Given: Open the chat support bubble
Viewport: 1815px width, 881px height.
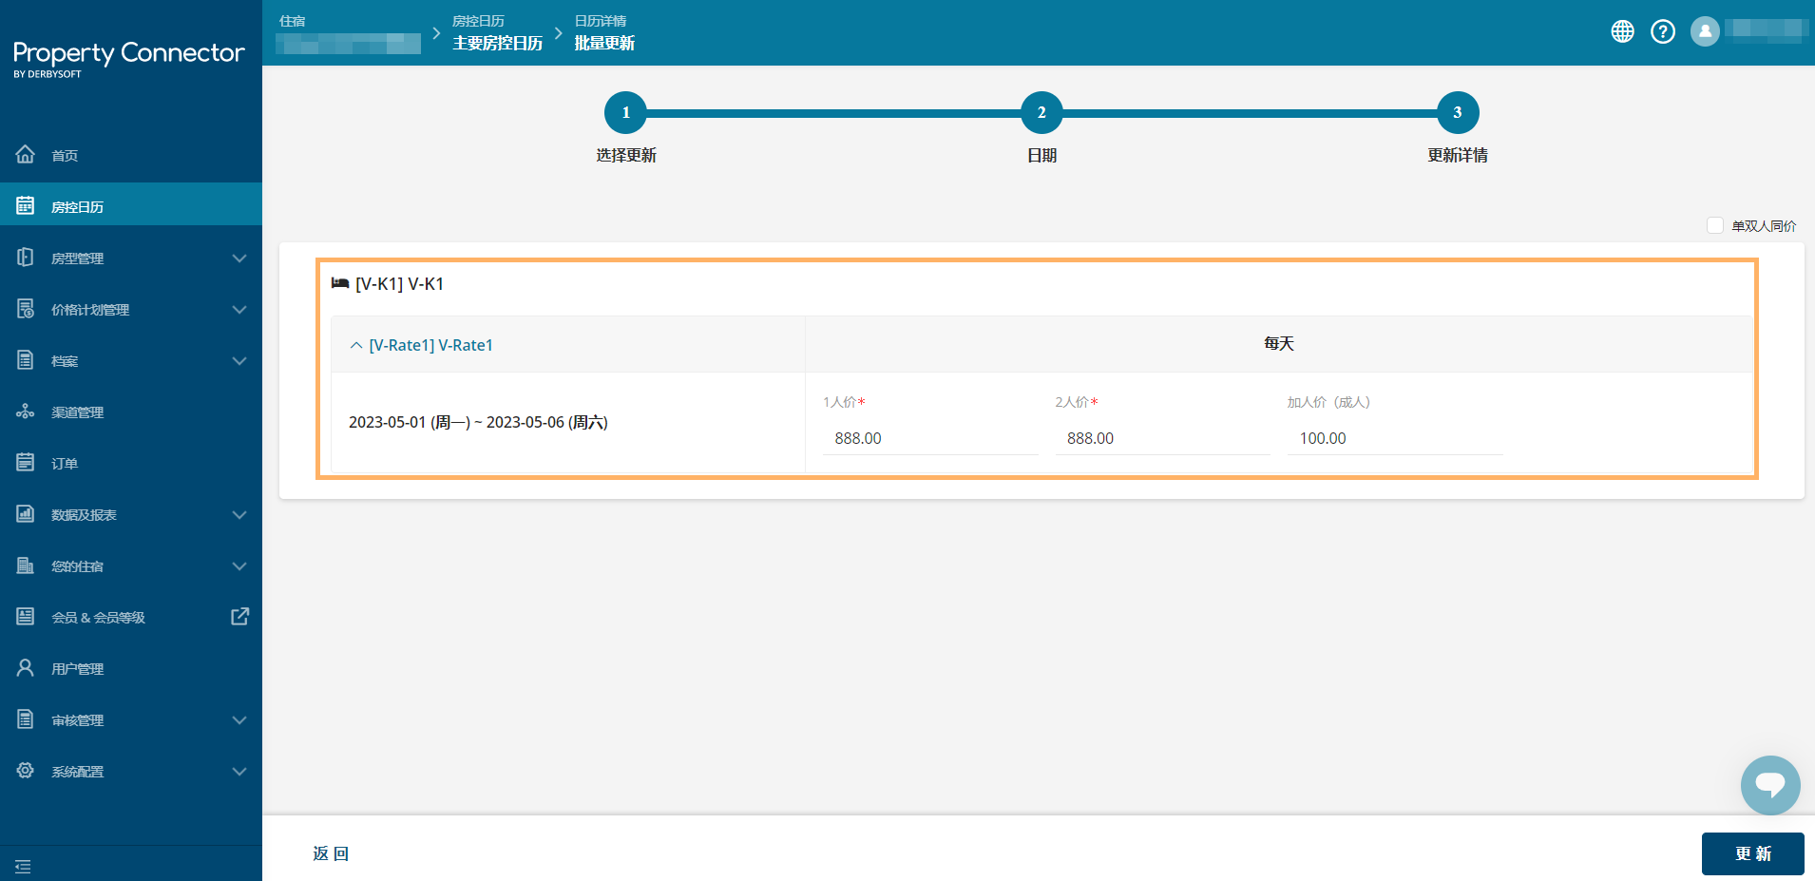Looking at the screenshot, I should 1770,785.
